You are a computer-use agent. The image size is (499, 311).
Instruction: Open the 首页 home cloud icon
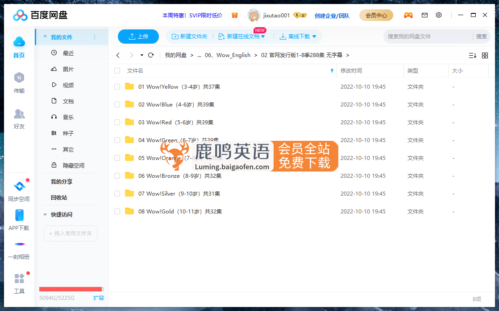point(19,42)
